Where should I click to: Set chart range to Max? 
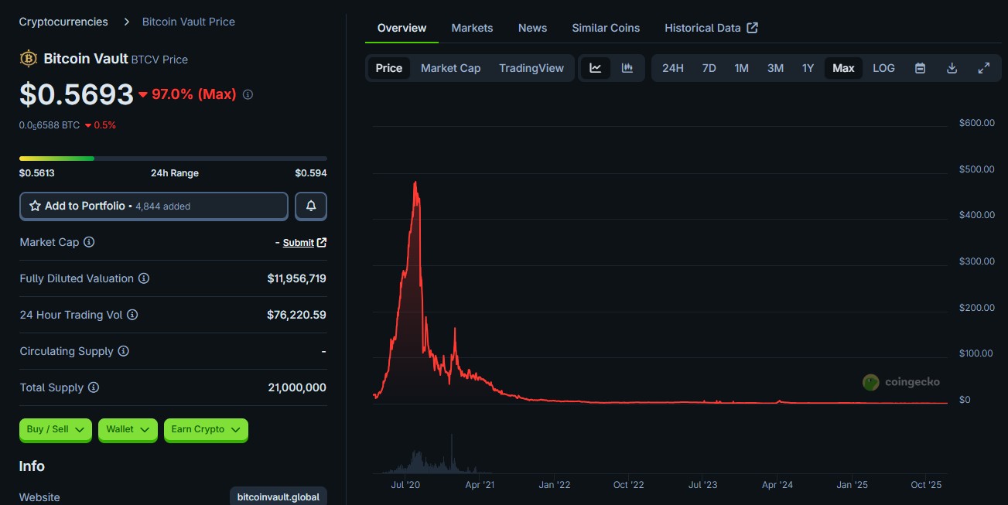843,68
